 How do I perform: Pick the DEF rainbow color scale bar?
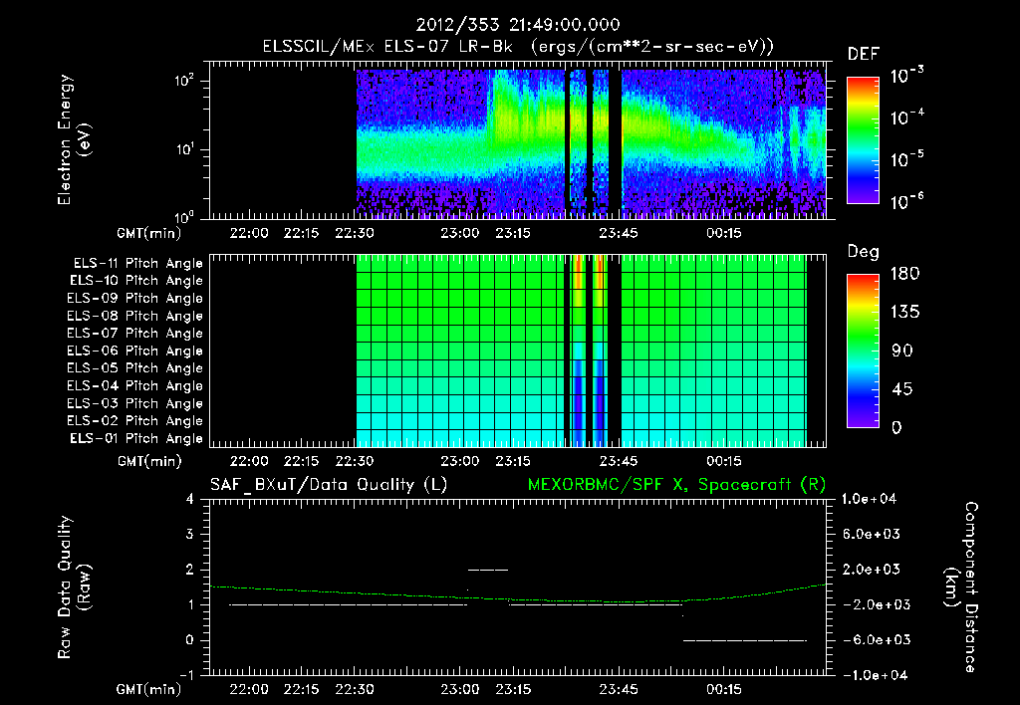click(x=863, y=140)
